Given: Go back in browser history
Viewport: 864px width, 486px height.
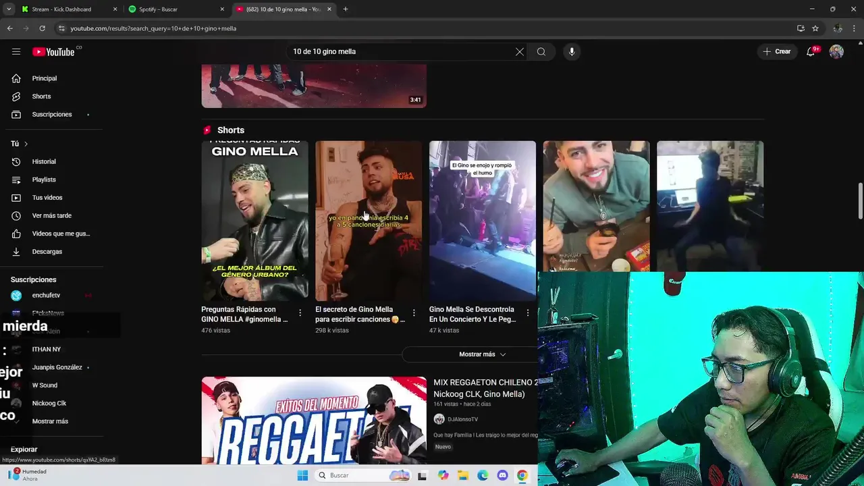Looking at the screenshot, I should coord(9,28).
